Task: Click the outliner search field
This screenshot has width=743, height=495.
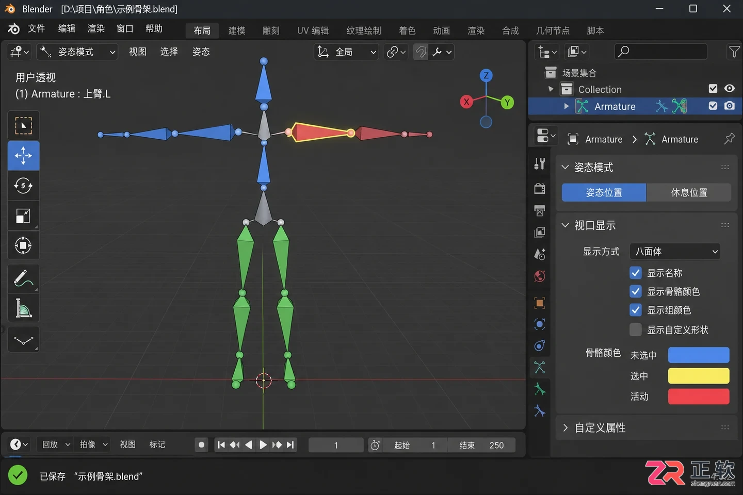Action: point(660,52)
